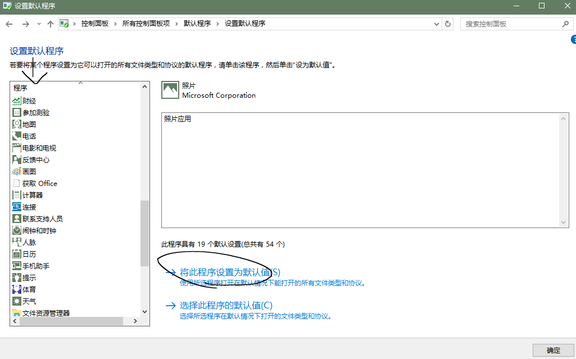Image resolution: width=576 pixels, height=359 pixels.
Task: Click program list scroll left arrow
Action: [15, 321]
